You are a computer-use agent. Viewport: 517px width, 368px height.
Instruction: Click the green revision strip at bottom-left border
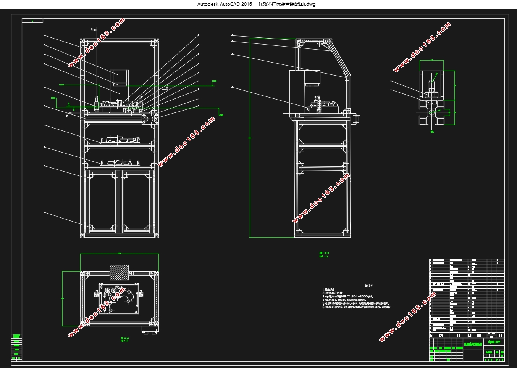pyautogui.click(x=16, y=347)
